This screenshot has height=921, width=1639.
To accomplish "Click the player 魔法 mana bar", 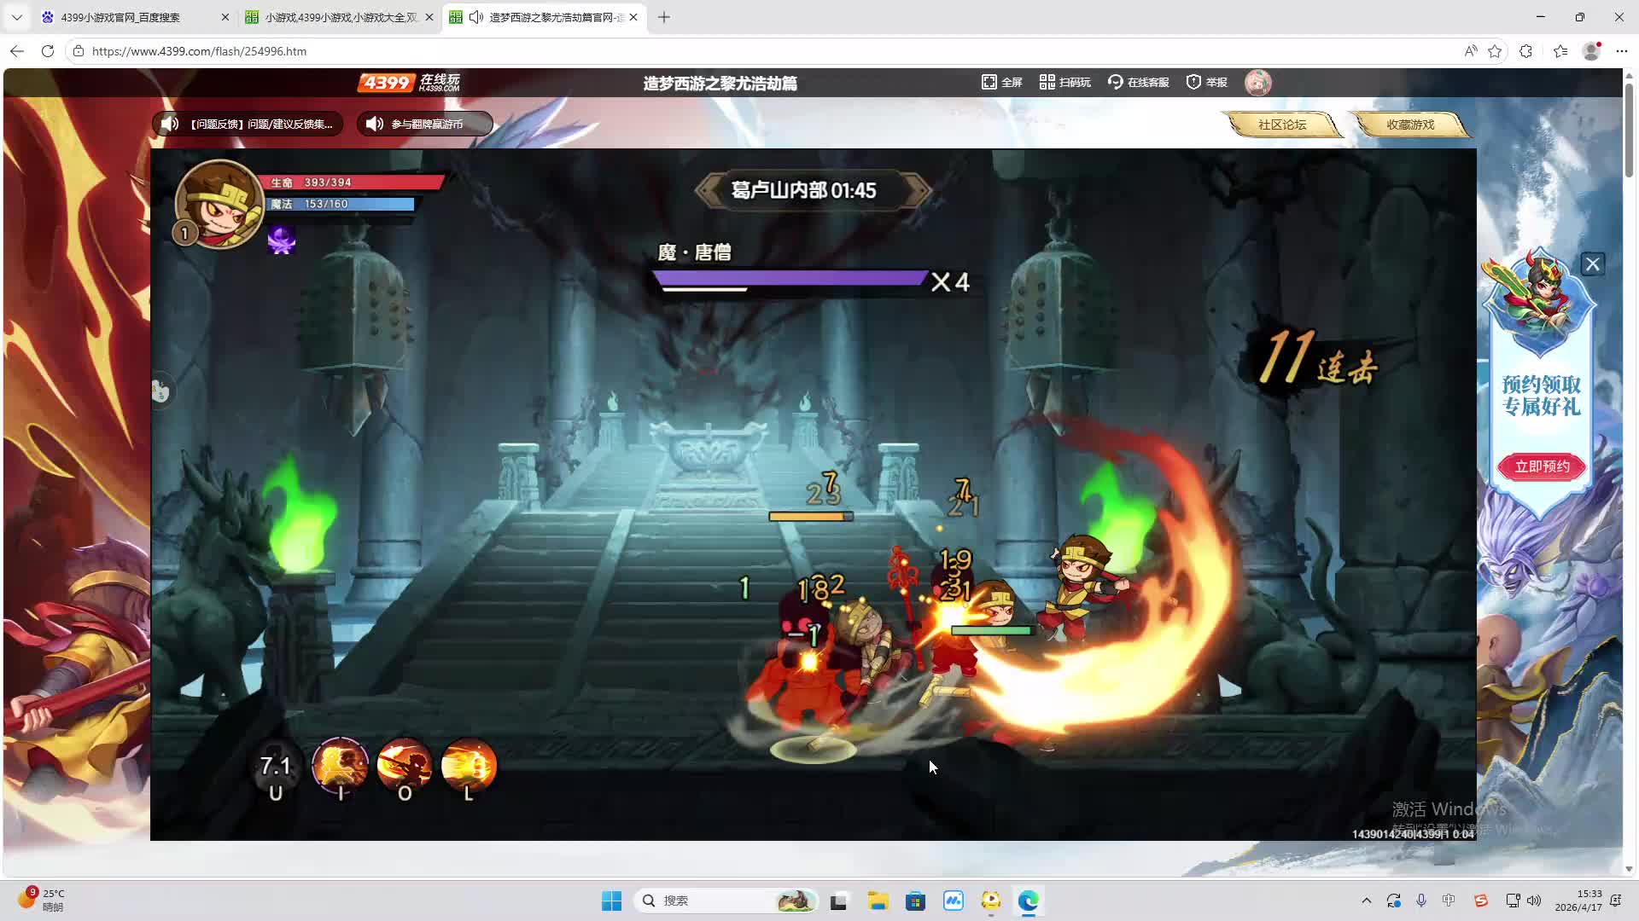I will (341, 205).
